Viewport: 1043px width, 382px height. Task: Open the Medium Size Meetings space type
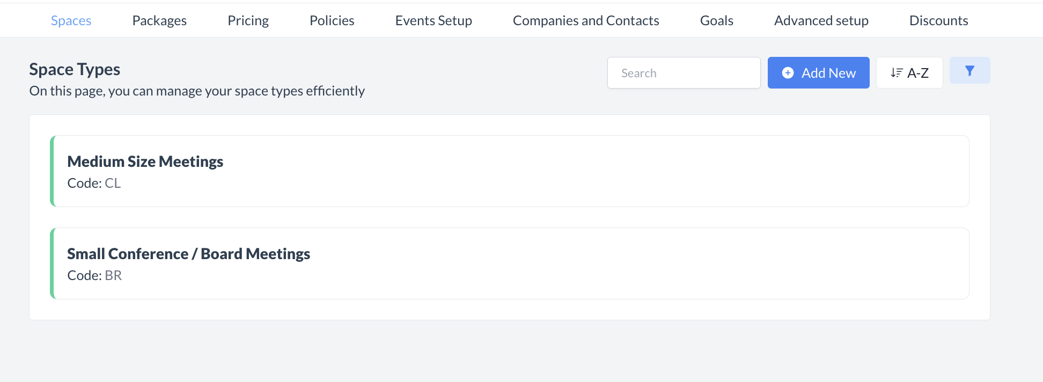[145, 161]
